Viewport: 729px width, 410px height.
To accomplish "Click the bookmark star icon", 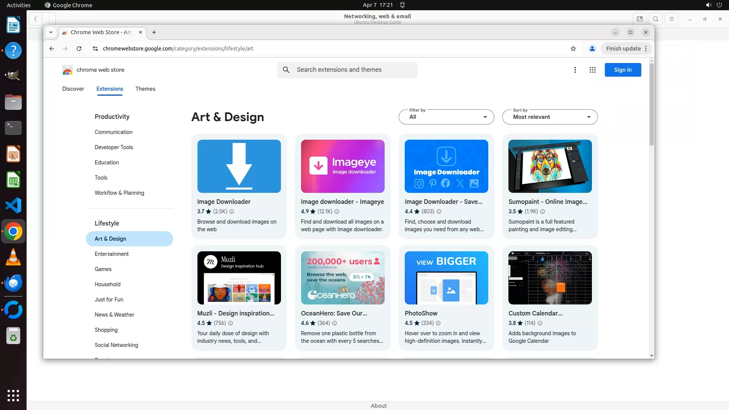I will click(x=573, y=49).
